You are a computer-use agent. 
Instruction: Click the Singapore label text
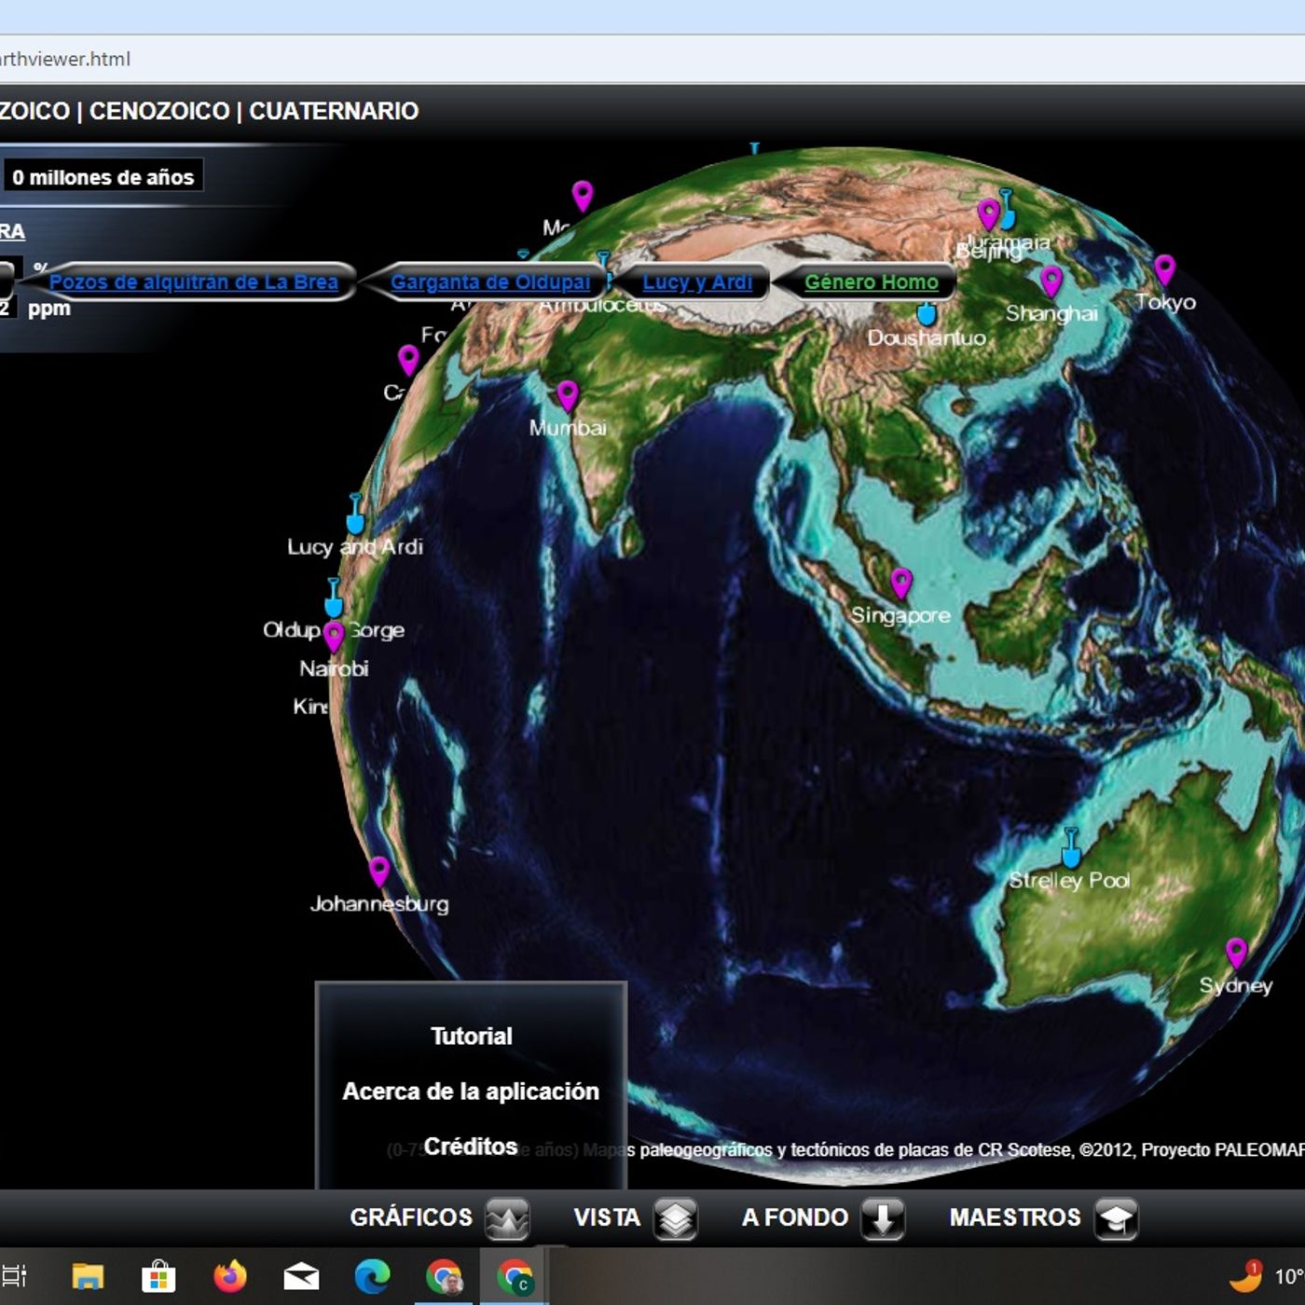pos(900,615)
